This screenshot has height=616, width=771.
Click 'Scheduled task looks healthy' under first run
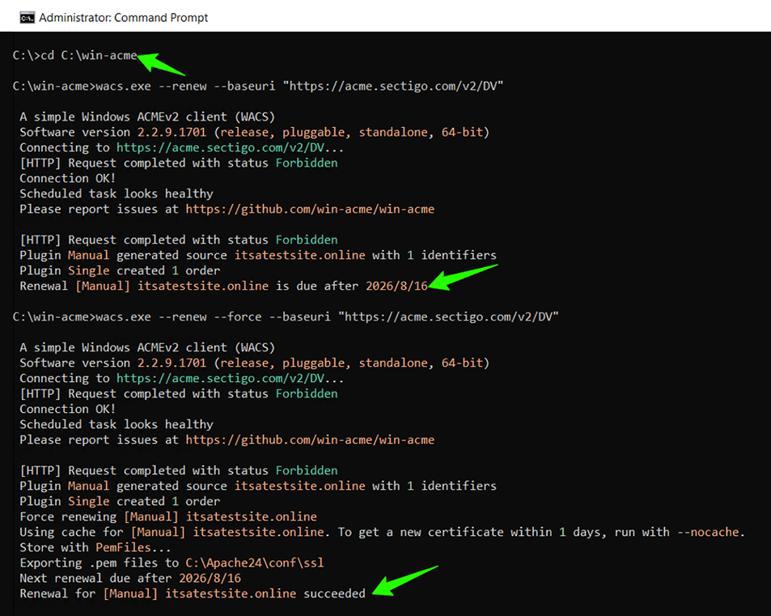click(x=116, y=194)
